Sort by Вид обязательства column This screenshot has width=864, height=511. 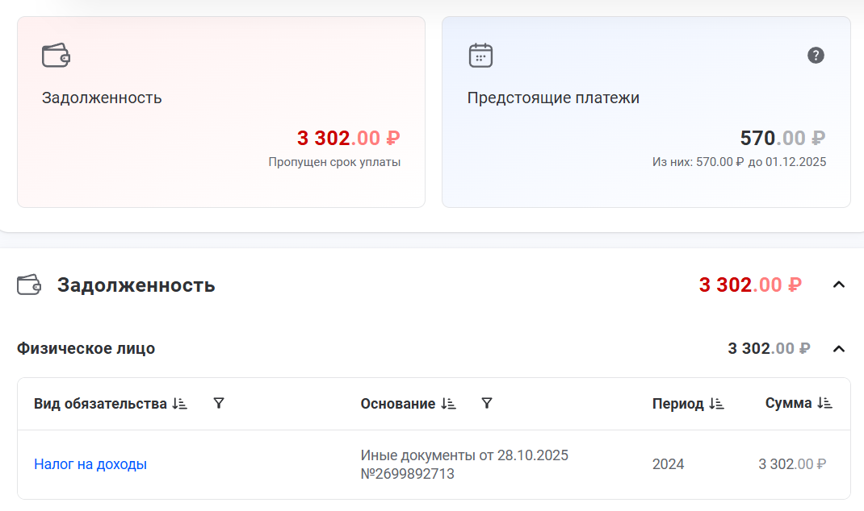[180, 404]
